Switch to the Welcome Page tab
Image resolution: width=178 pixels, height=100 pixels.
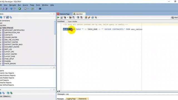pos(65,14)
